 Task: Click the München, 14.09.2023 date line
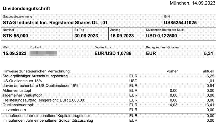click(x=193, y=3)
